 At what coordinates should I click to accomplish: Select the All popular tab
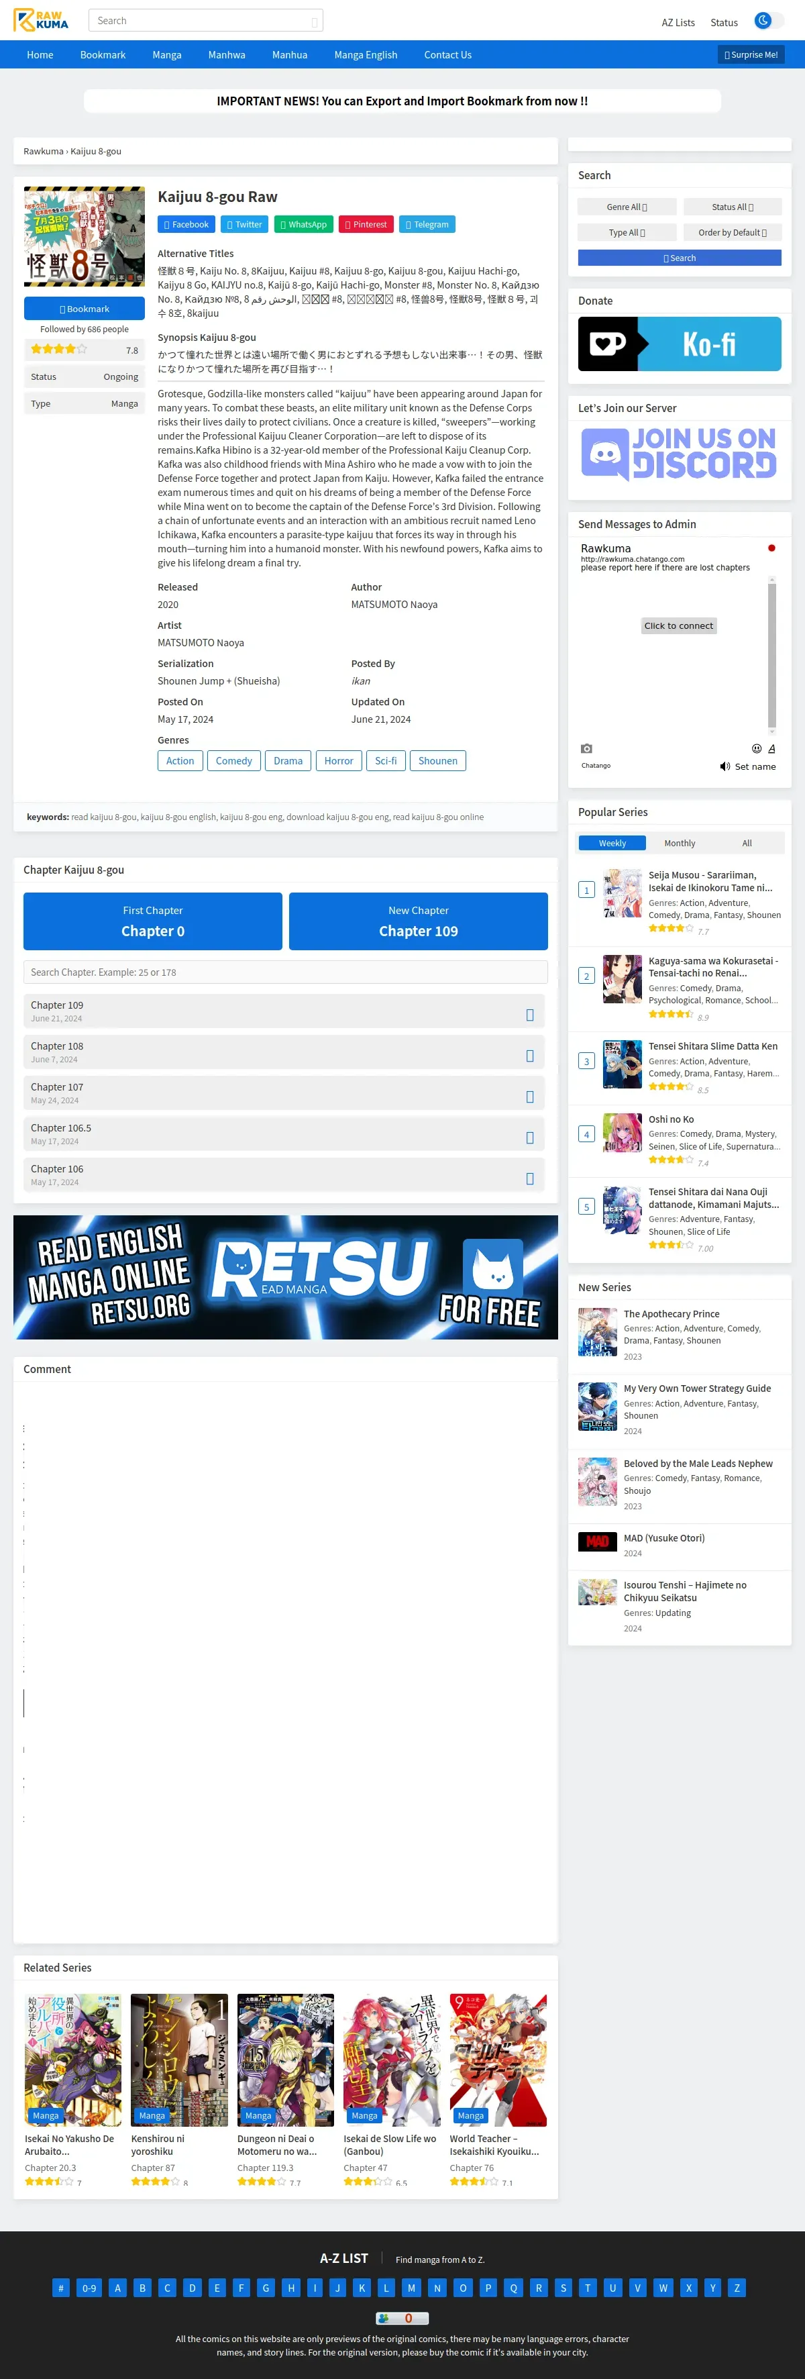coord(747,843)
